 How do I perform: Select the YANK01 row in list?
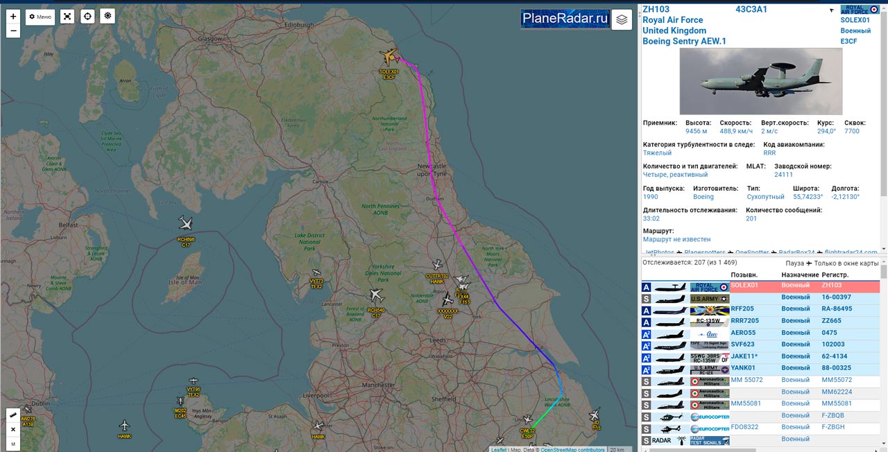[x=760, y=369]
